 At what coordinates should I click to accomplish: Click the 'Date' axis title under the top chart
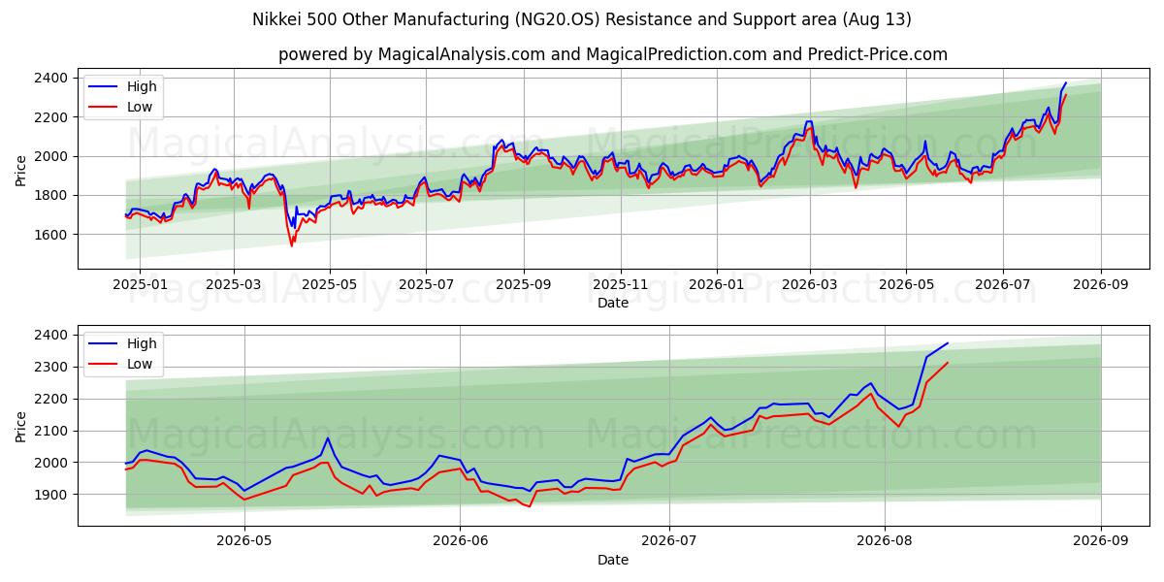click(x=613, y=303)
